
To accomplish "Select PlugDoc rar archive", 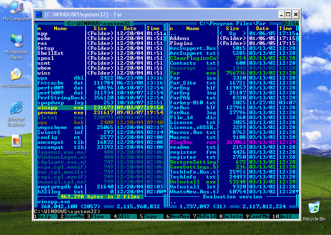I will (233, 142).
